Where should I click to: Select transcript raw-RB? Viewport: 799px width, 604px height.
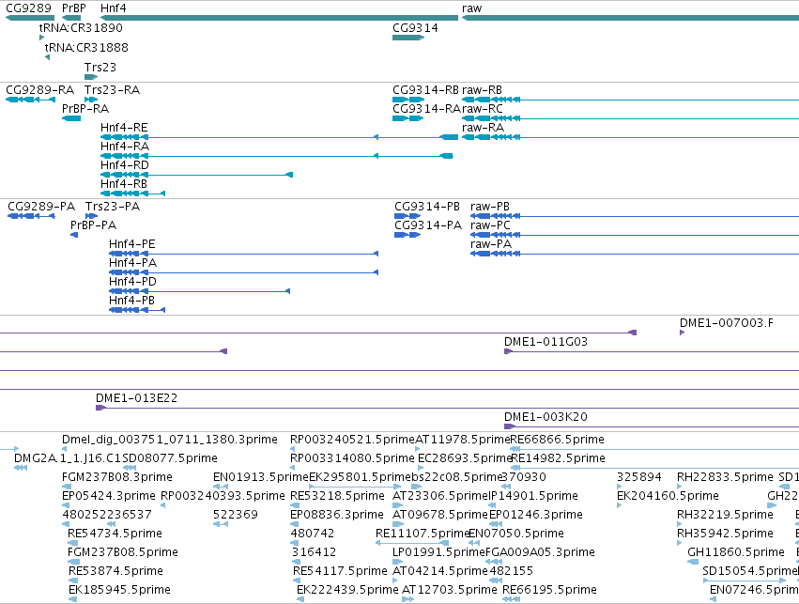point(630,100)
